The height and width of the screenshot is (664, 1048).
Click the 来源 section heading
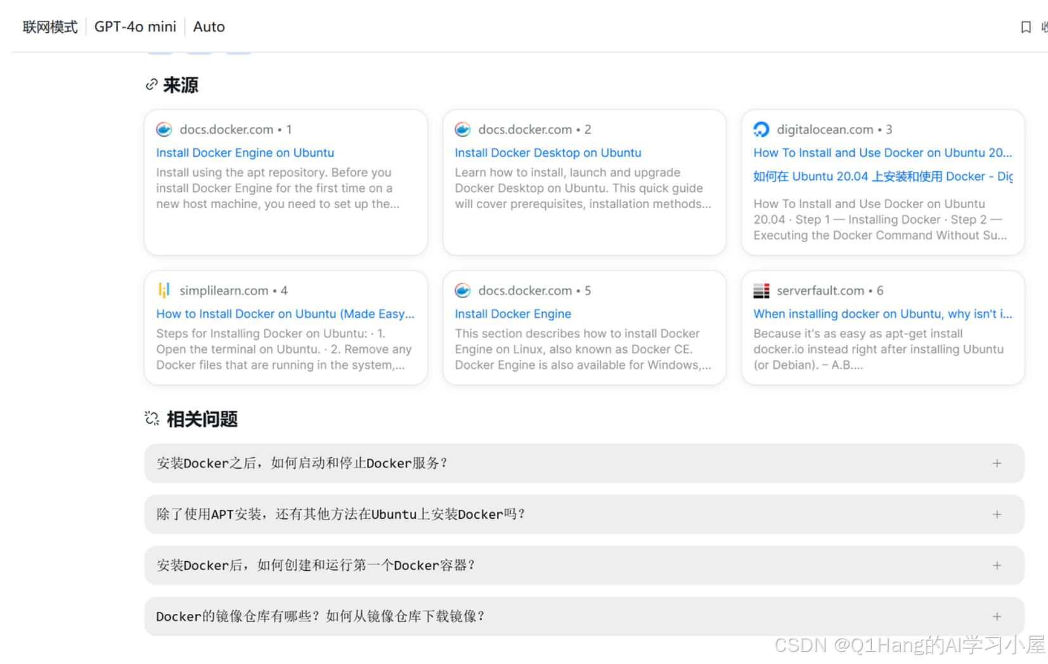point(181,85)
